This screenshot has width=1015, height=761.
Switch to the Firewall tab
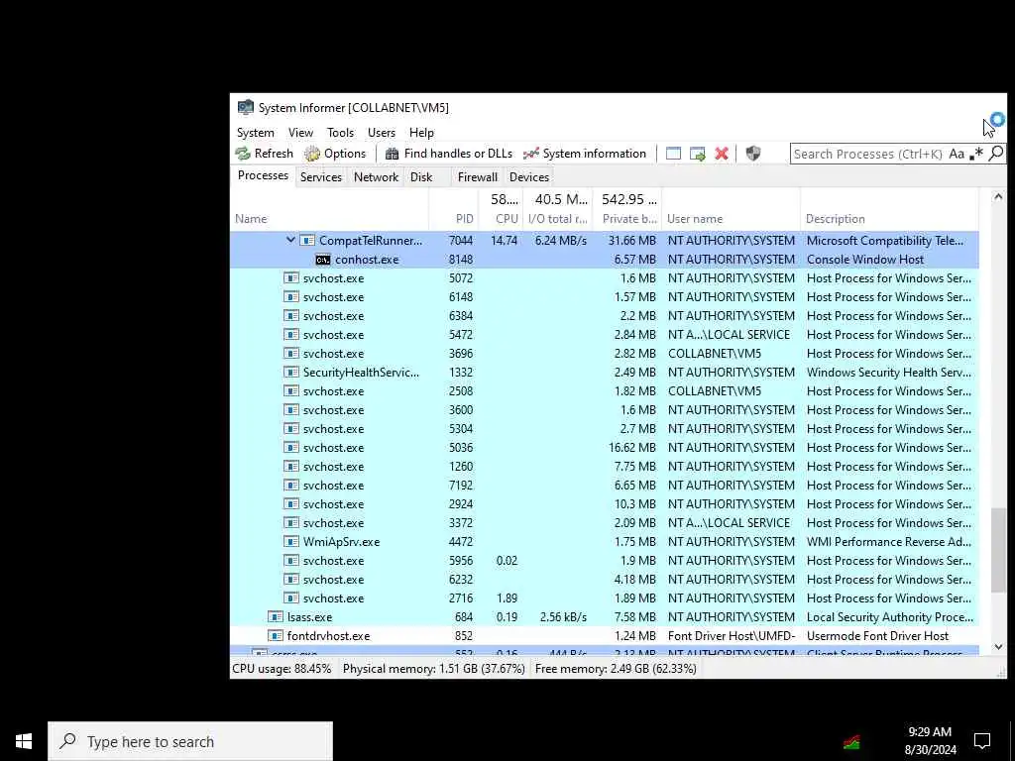point(478,177)
